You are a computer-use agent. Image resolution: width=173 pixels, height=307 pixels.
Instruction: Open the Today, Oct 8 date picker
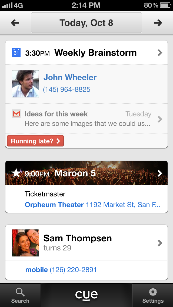86,23
